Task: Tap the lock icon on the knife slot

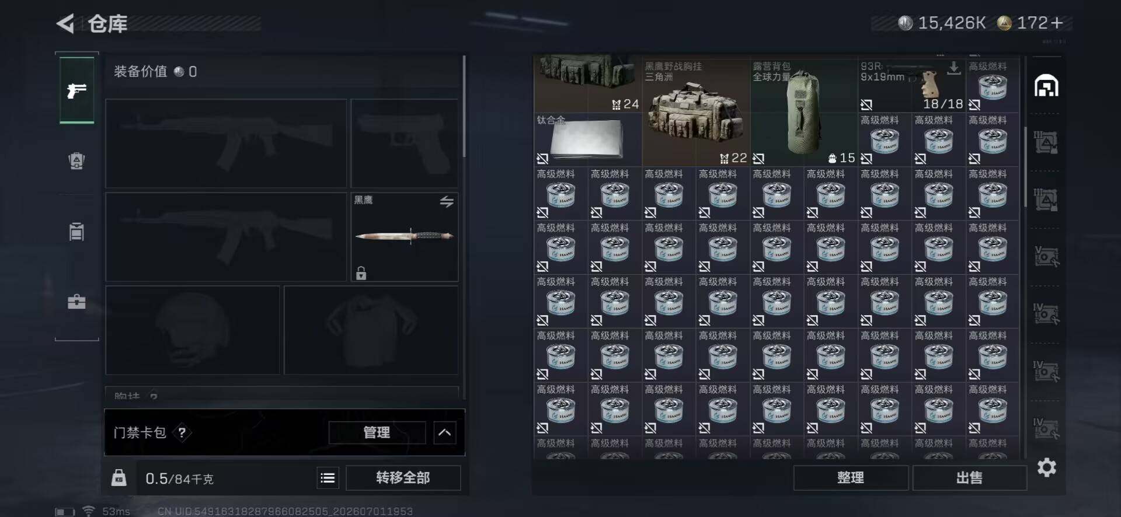Action: pyautogui.click(x=361, y=273)
